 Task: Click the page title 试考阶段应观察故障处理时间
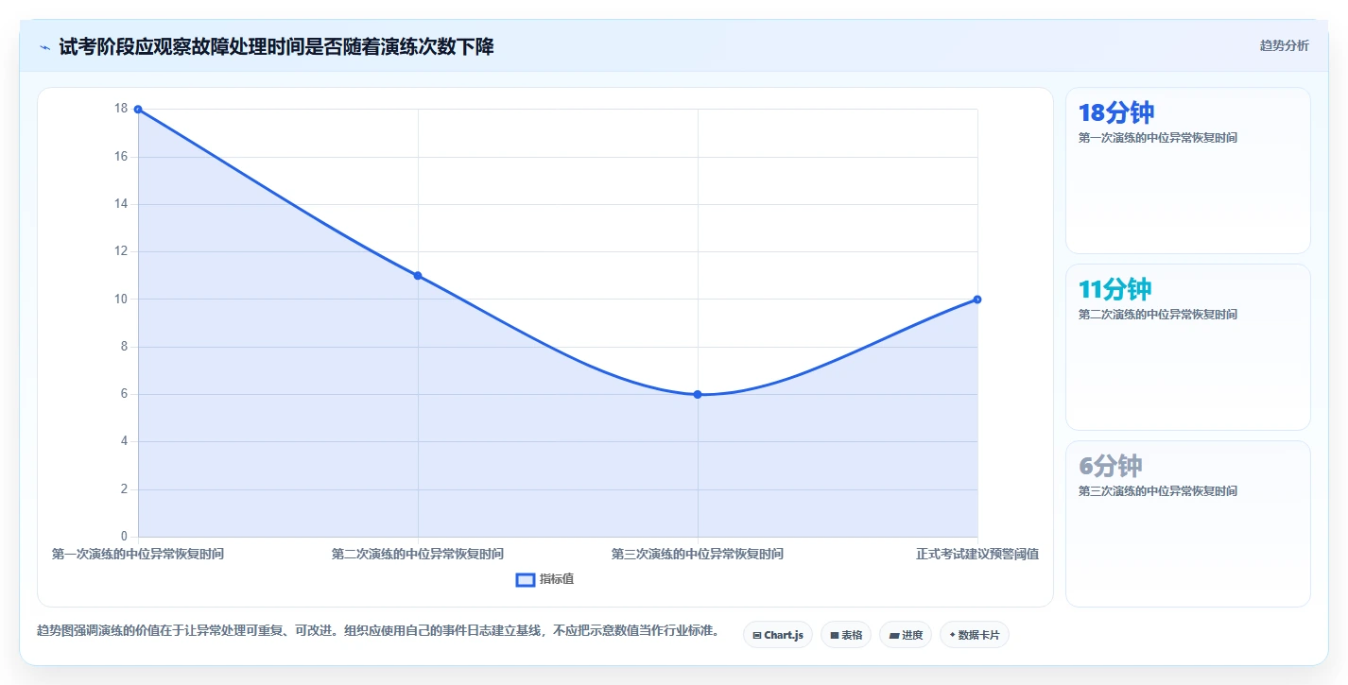click(x=277, y=46)
